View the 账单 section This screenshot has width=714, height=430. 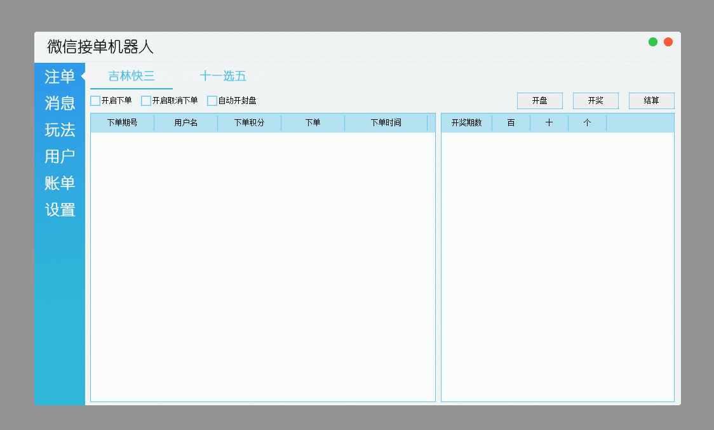[x=60, y=183]
